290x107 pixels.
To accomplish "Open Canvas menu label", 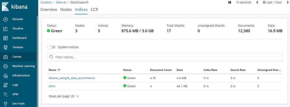I will pos(17,57).
